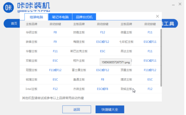Click the 1585638557267571.png tooltip label
Viewport: 186px width, 115px height.
pyautogui.click(x=116, y=62)
